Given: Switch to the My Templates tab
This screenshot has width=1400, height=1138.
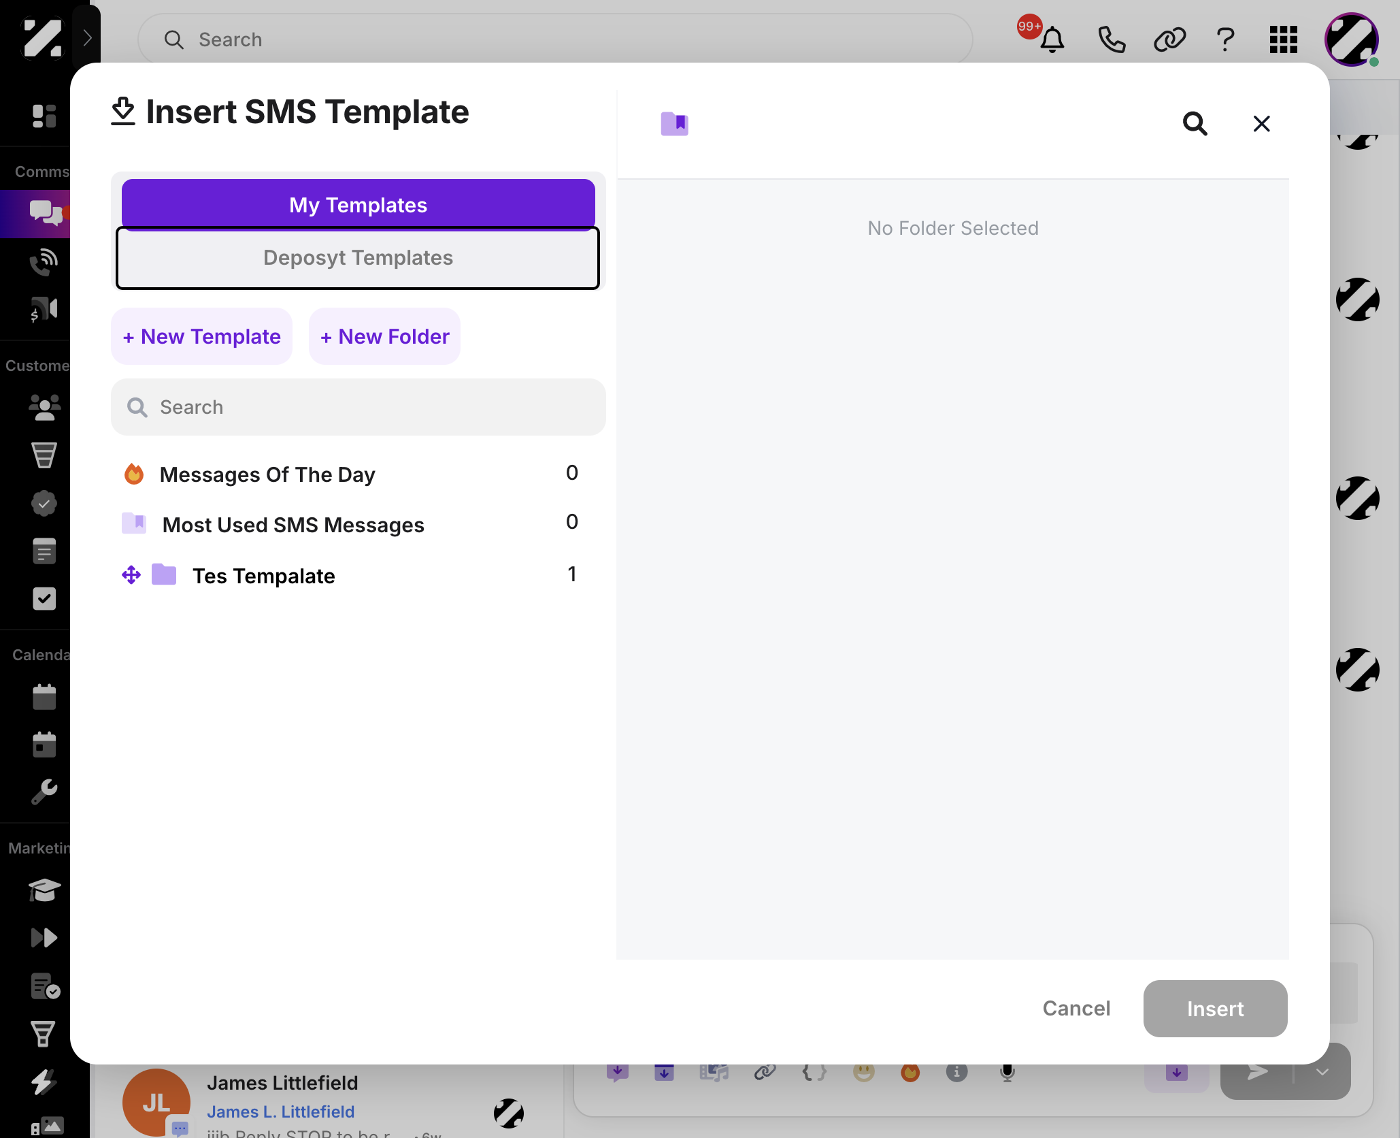Looking at the screenshot, I should point(358,204).
